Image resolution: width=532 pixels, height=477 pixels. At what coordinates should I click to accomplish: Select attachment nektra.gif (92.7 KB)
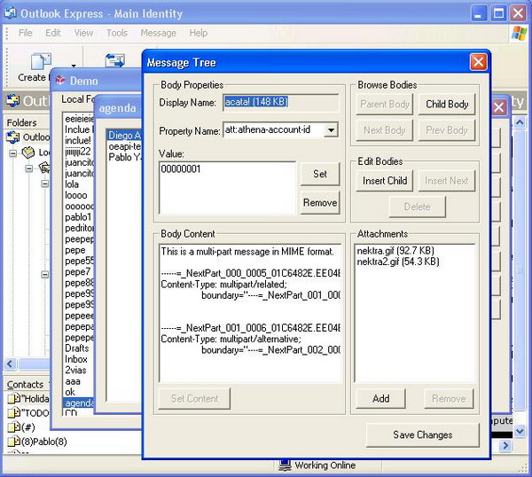(x=395, y=251)
